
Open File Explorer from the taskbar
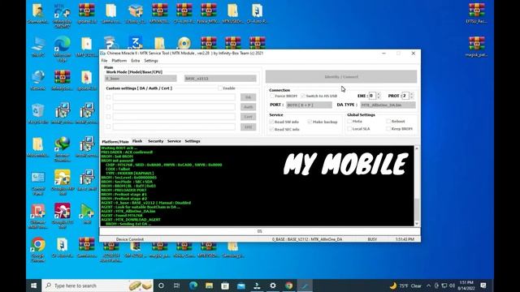click(209, 286)
